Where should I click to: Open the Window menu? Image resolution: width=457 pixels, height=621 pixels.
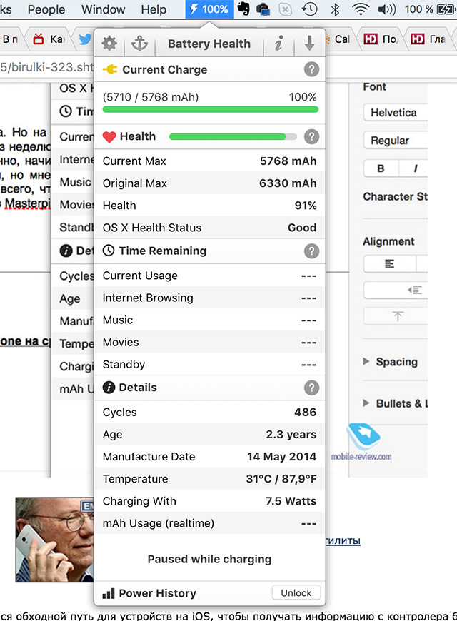pos(103,9)
